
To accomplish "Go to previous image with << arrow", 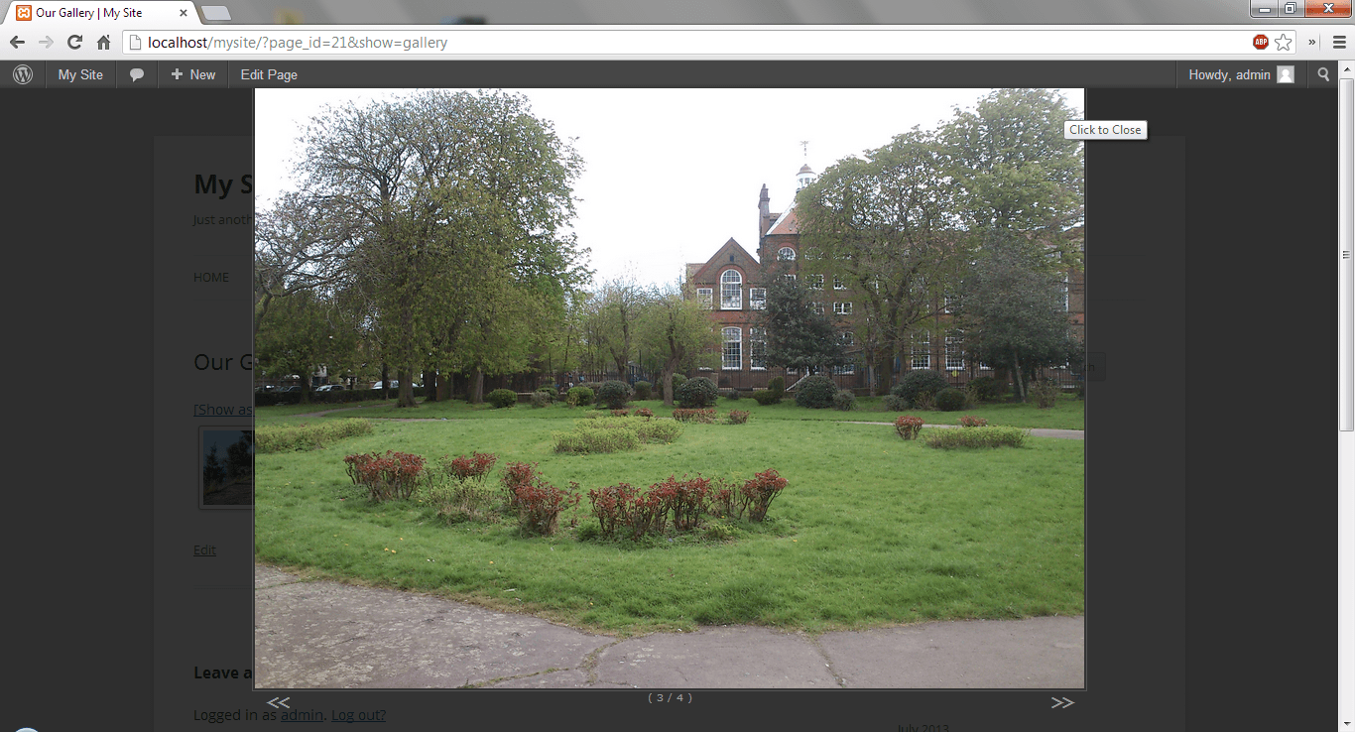I will point(278,703).
